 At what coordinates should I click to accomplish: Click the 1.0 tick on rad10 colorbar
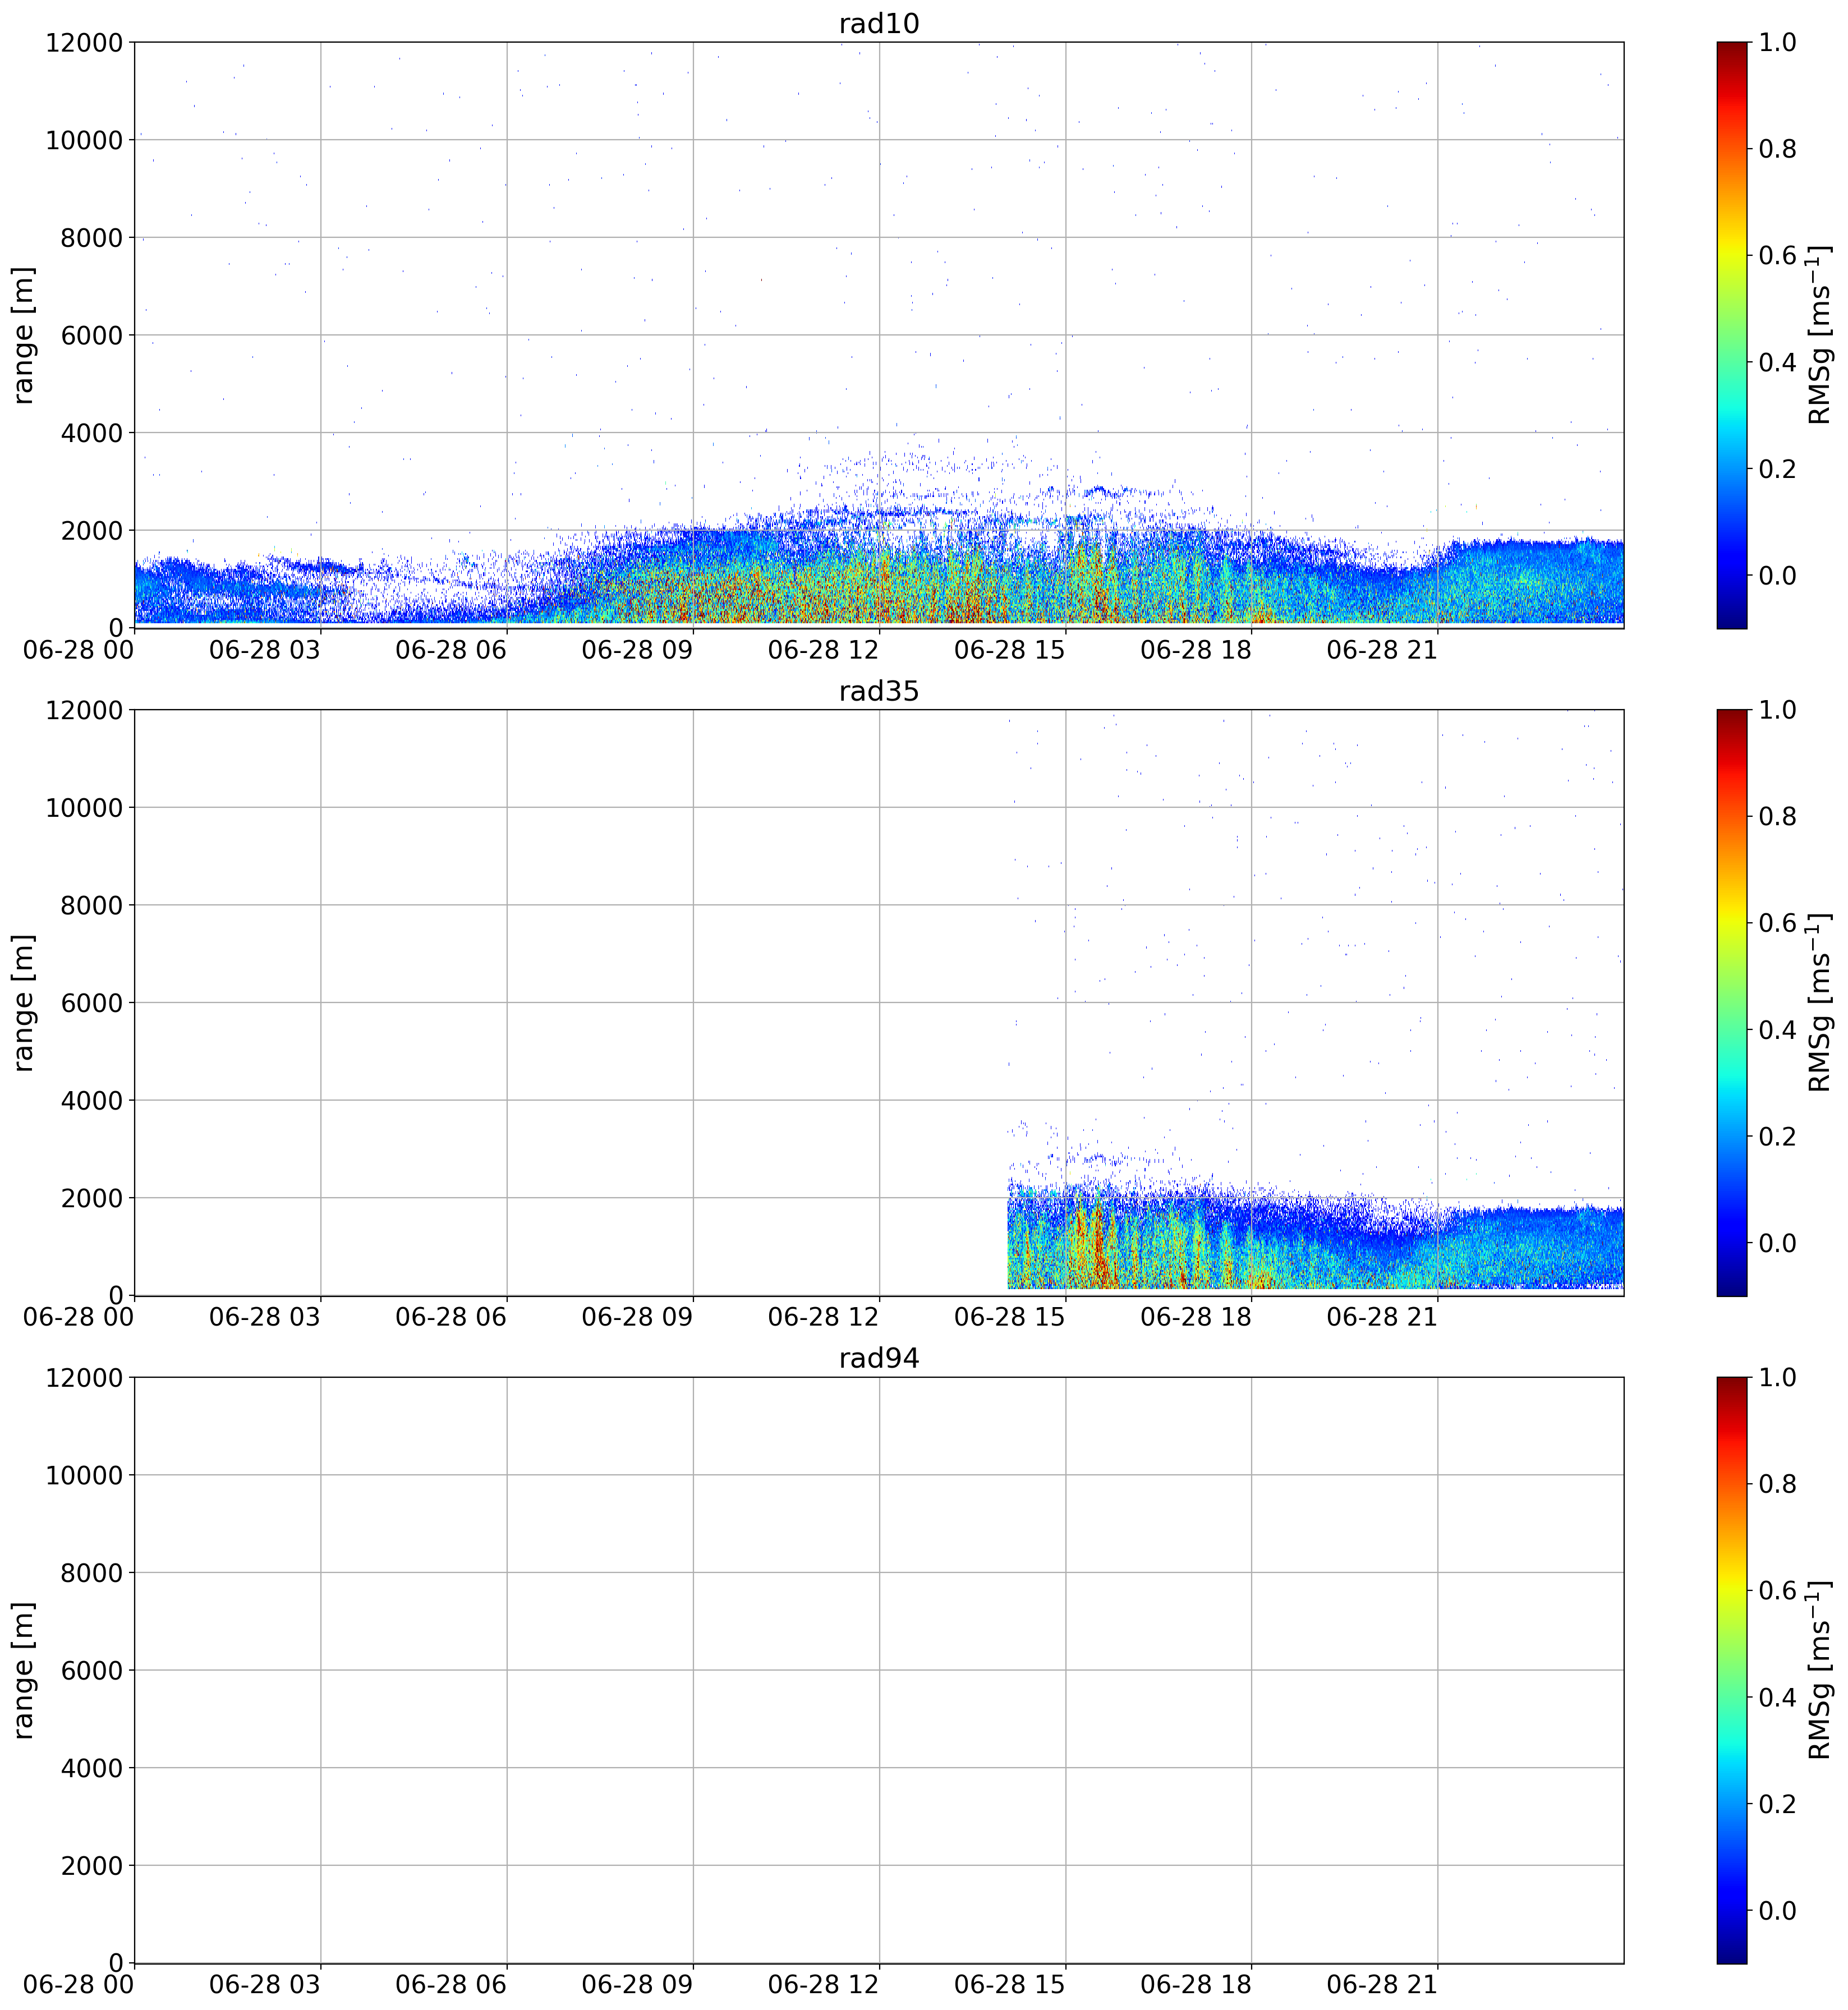(1777, 42)
